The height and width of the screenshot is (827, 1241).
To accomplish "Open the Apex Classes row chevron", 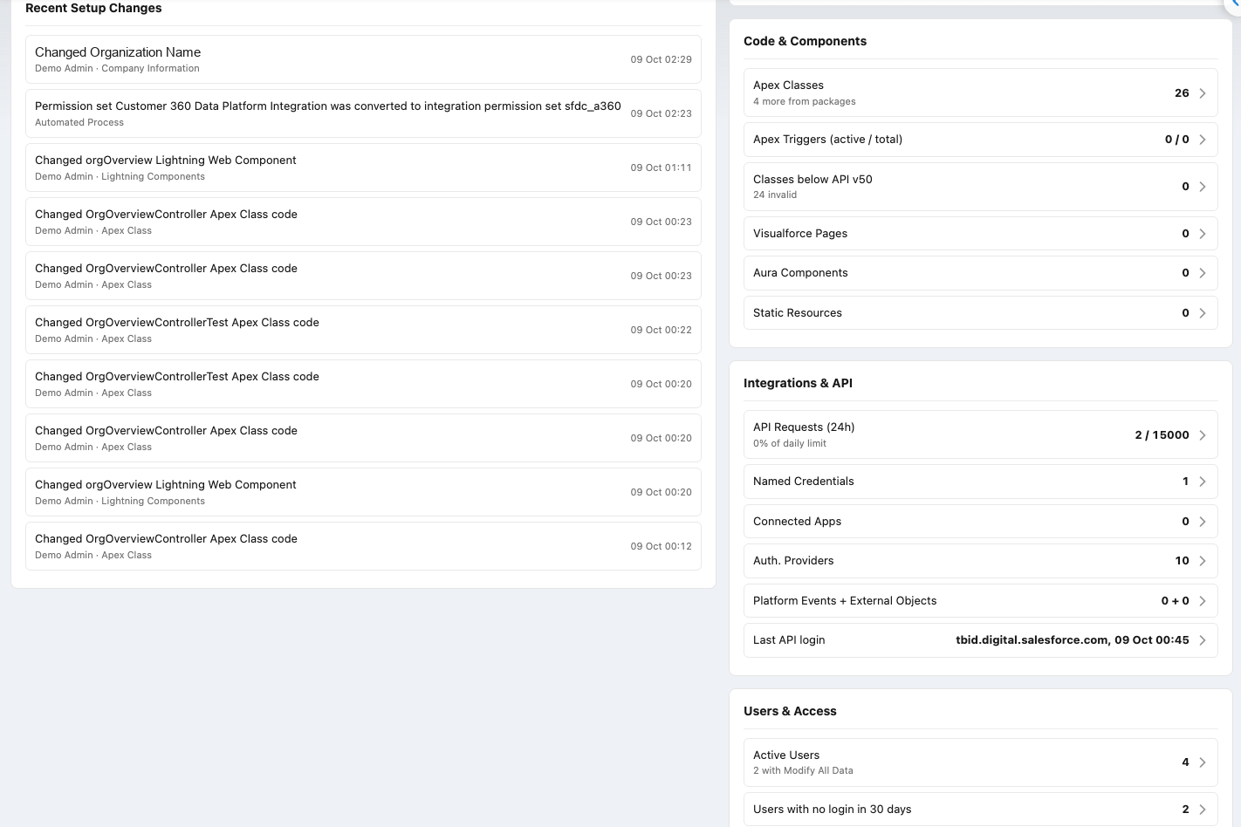I will point(1203,93).
